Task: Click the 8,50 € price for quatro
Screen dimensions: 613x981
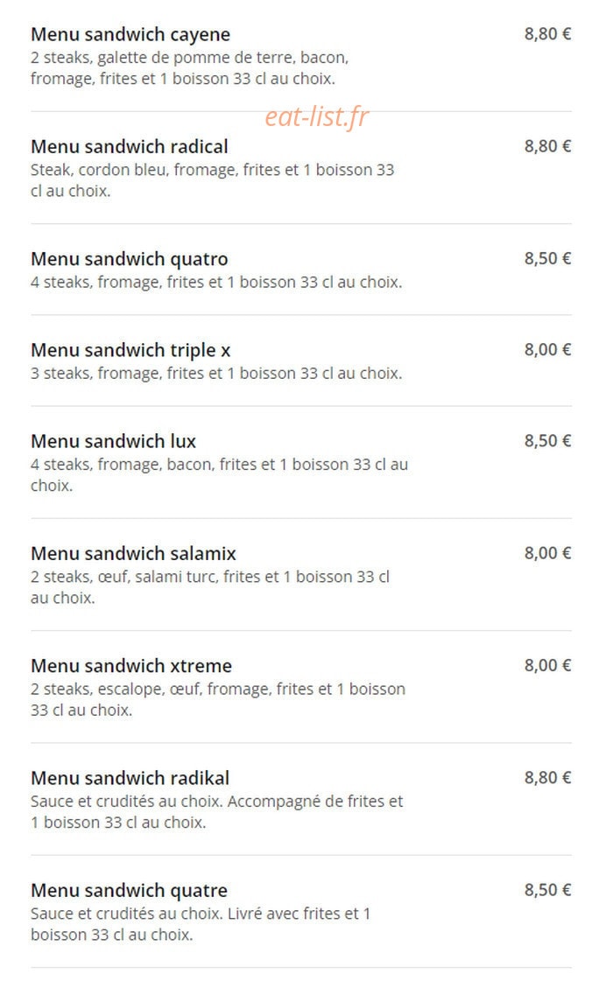Action: click(x=547, y=258)
